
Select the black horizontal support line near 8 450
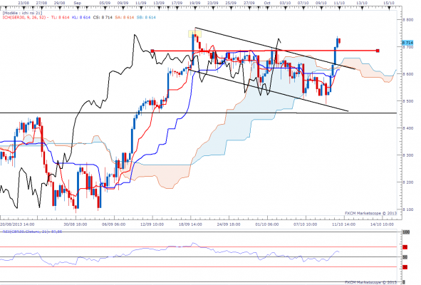198,113
